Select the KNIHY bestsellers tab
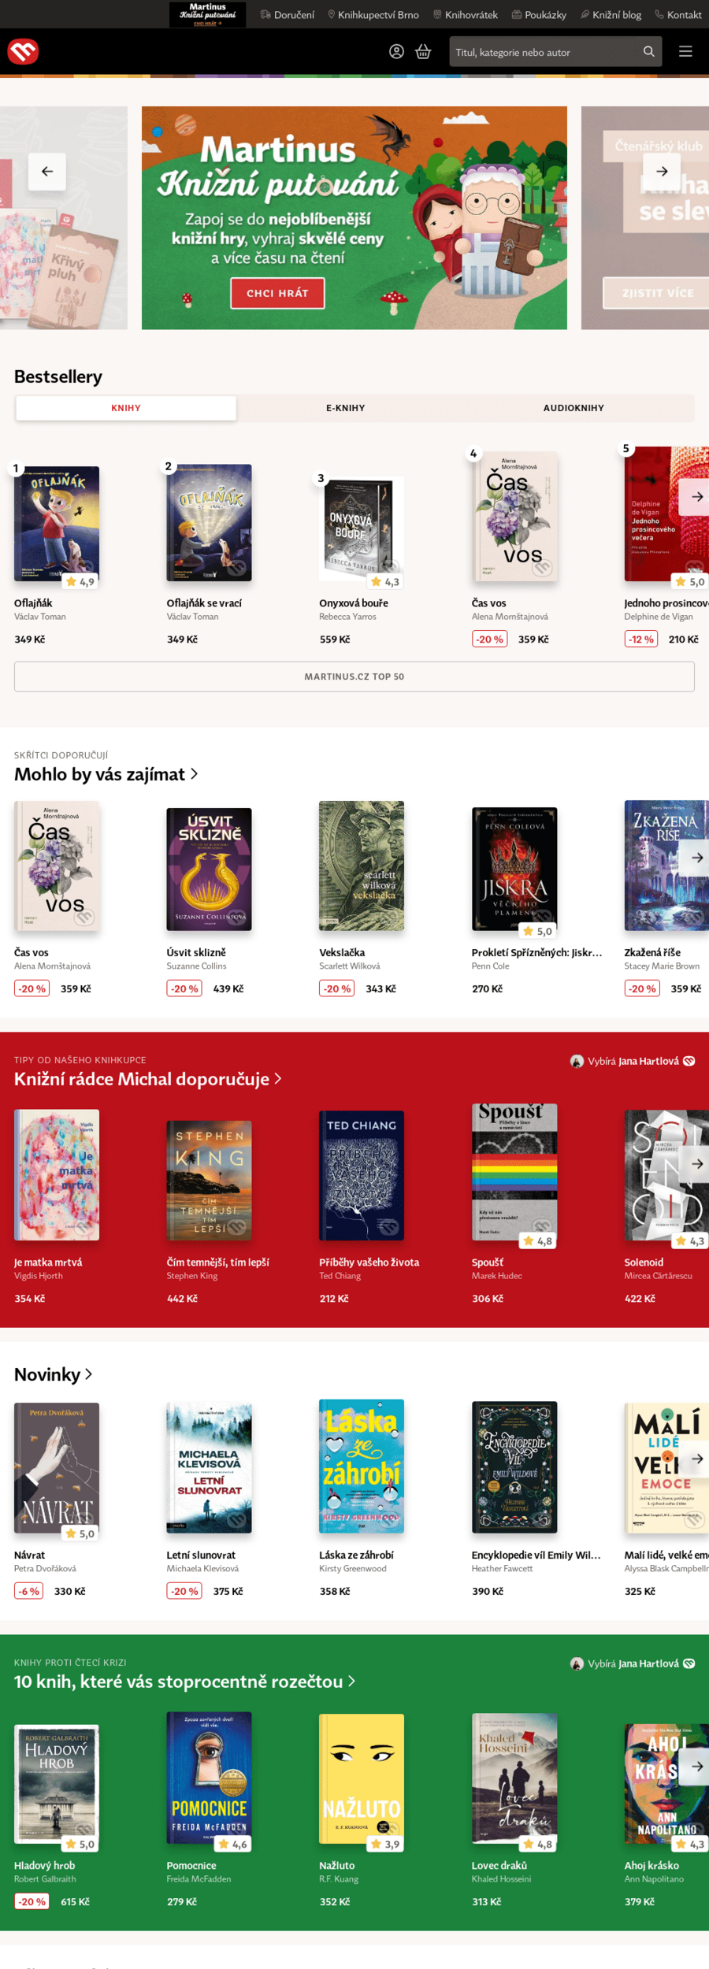Screen dimensions: 709x1969 click(126, 408)
